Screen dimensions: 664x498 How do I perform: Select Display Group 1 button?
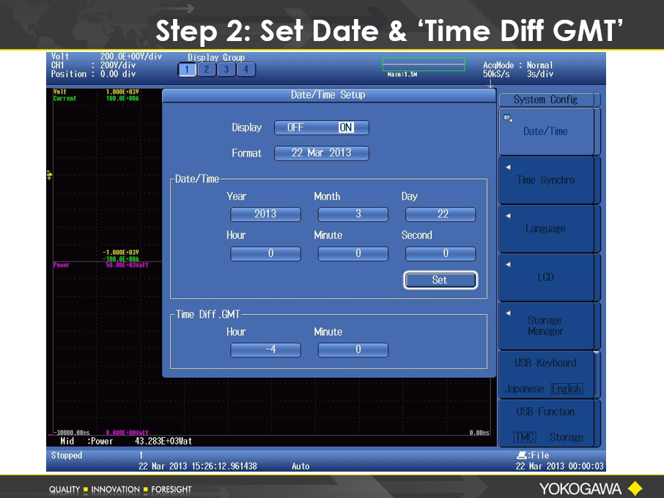(x=187, y=70)
